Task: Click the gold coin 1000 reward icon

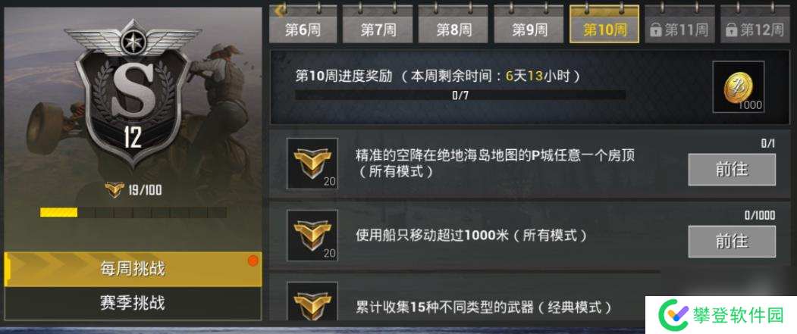Action: click(738, 87)
